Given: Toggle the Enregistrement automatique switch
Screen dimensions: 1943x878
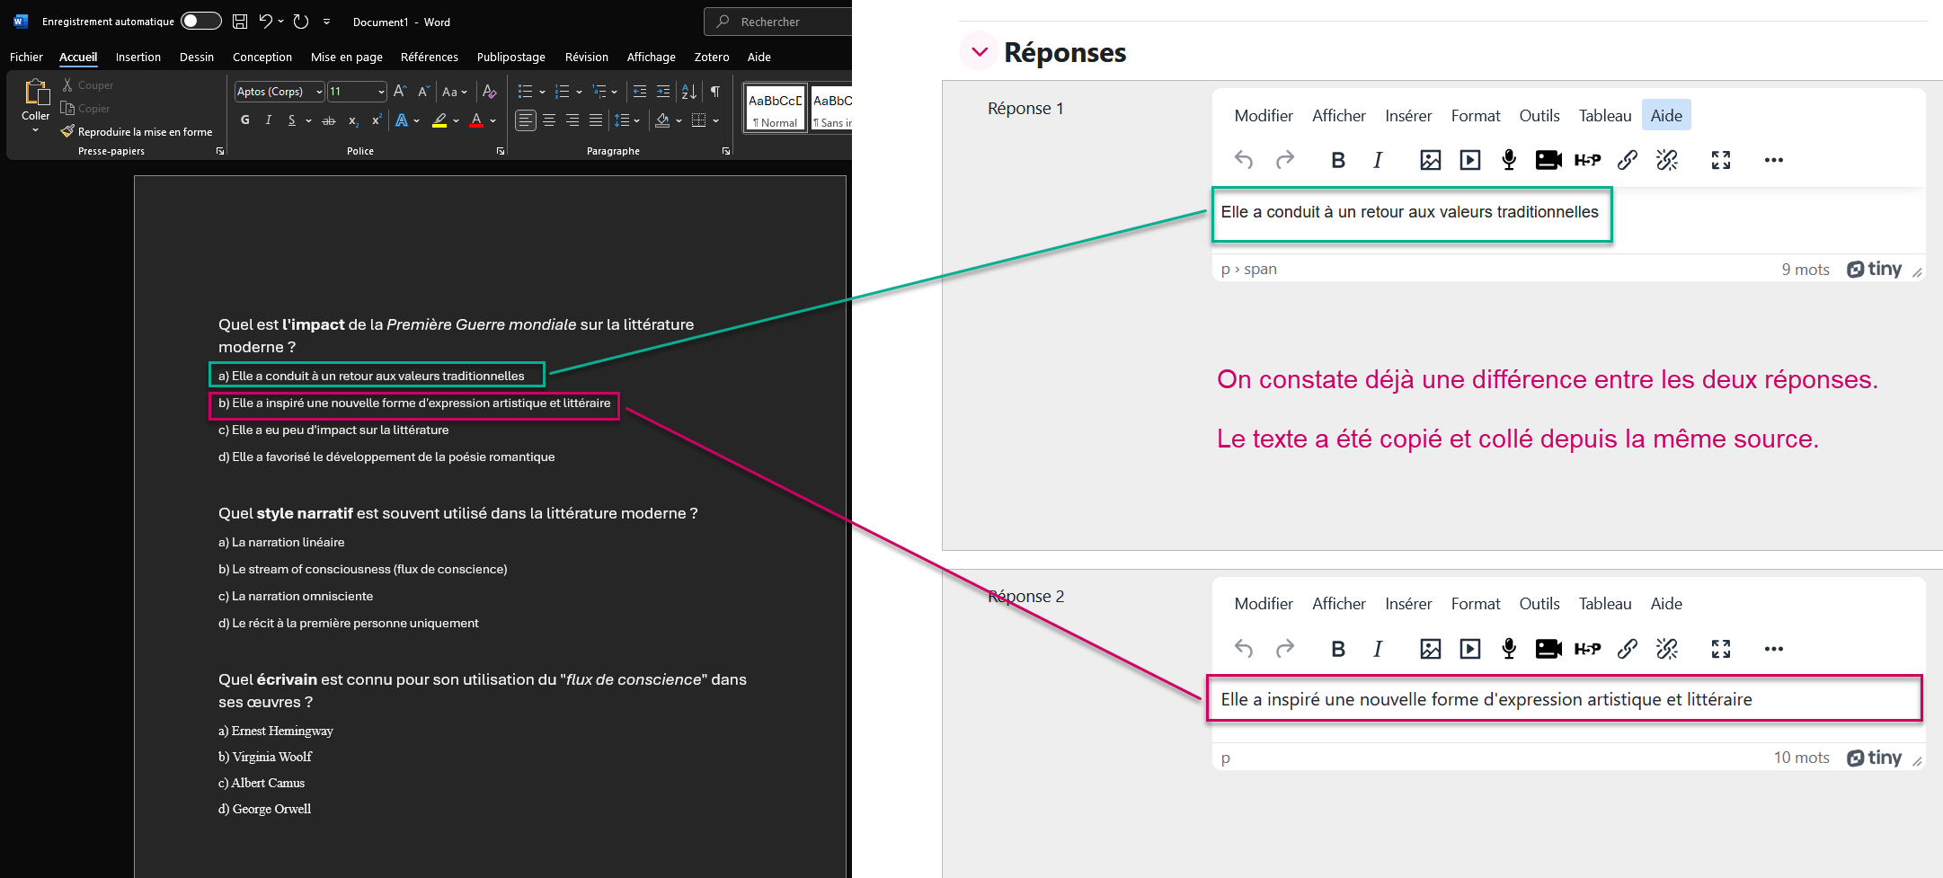Looking at the screenshot, I should (201, 22).
